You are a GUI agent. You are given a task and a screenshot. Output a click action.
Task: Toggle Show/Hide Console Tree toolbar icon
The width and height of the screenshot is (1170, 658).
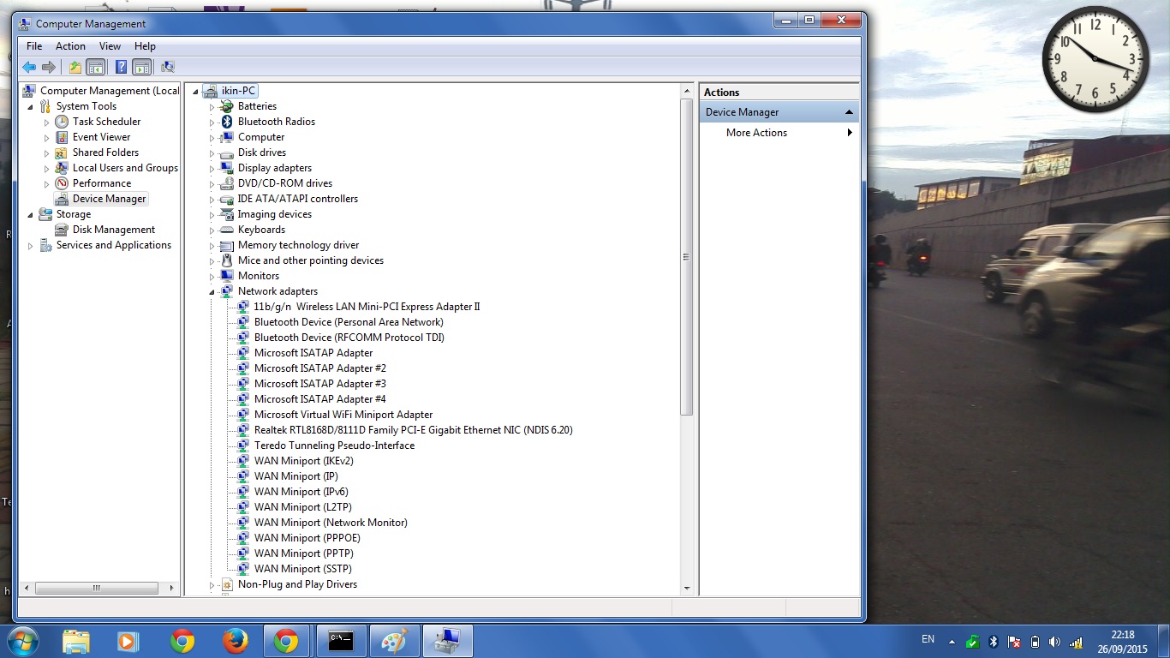[x=96, y=67]
